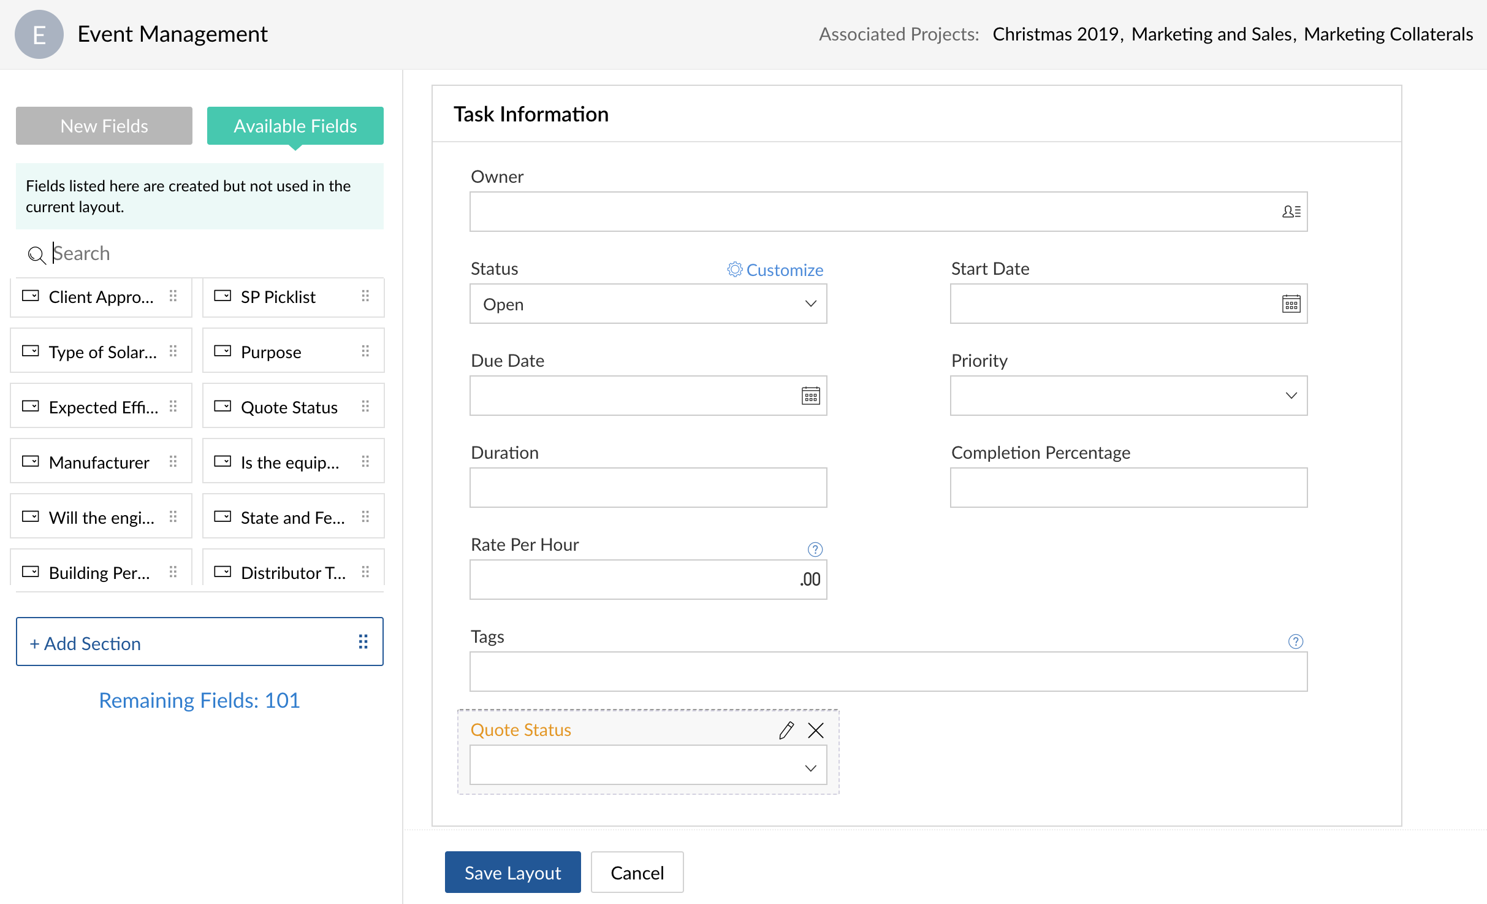Select the Expected Effi... field item
This screenshot has height=904, width=1487.
(101, 406)
